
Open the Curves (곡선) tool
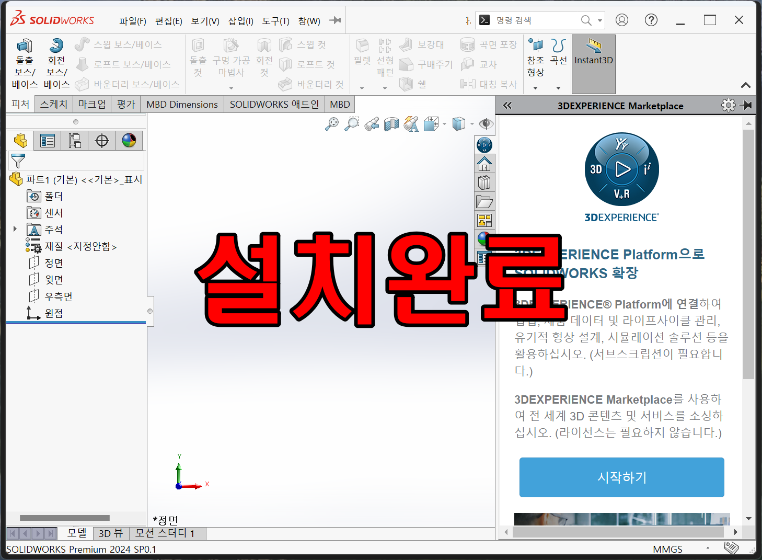[x=559, y=52]
